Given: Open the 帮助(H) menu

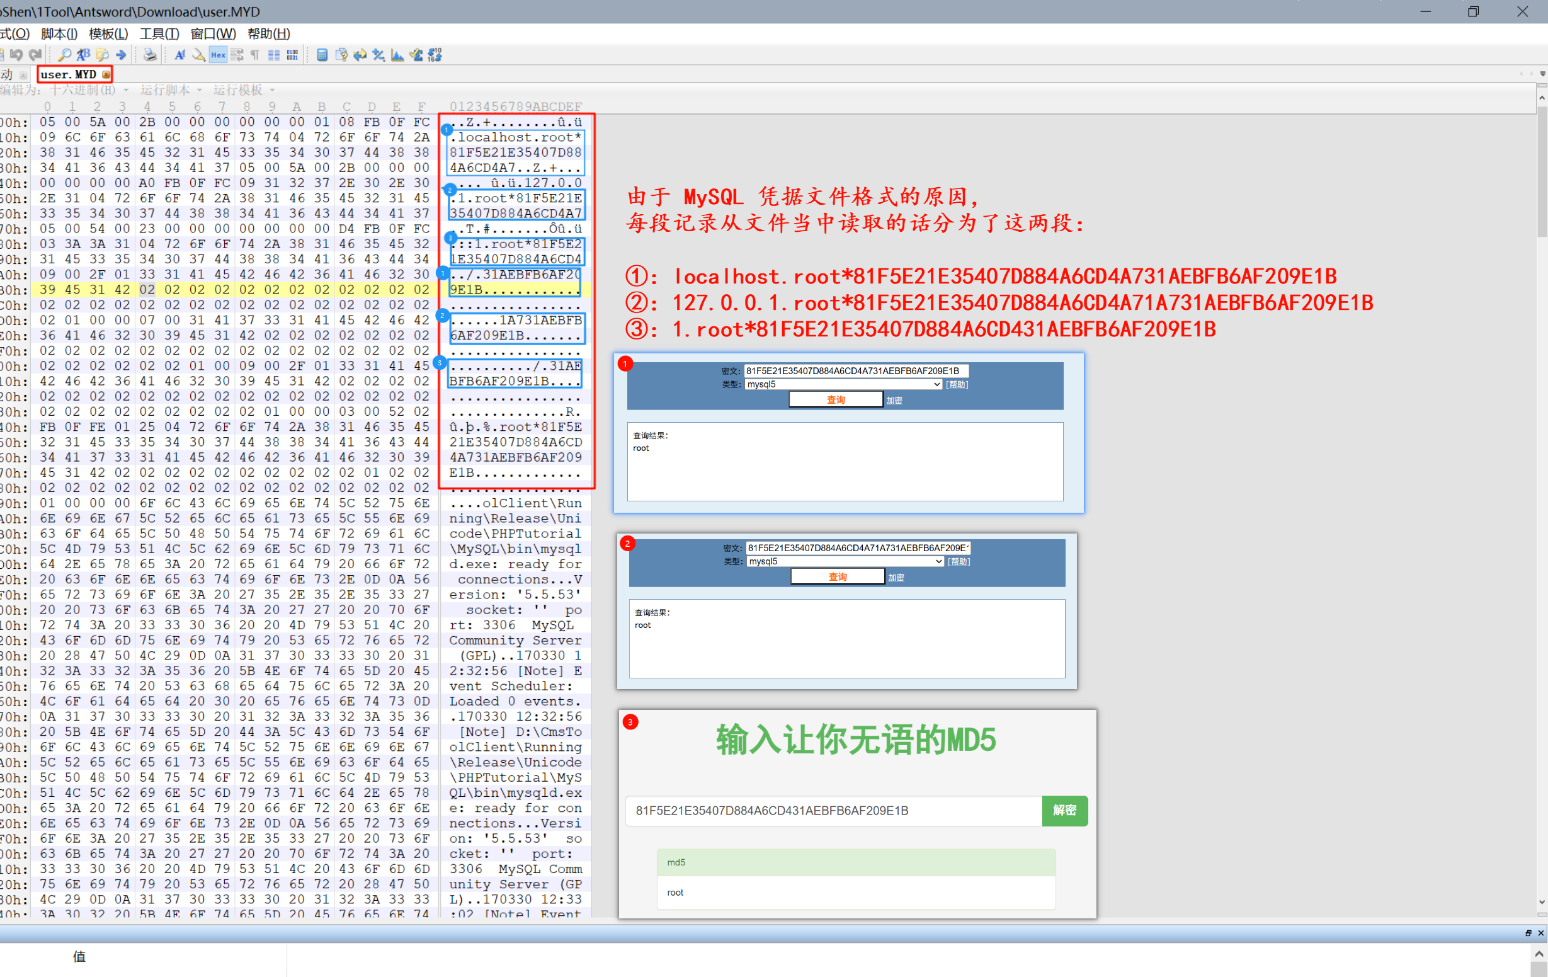Looking at the screenshot, I should point(269,33).
